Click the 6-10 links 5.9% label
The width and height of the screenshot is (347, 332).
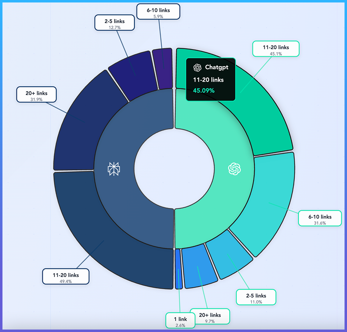pos(158,12)
